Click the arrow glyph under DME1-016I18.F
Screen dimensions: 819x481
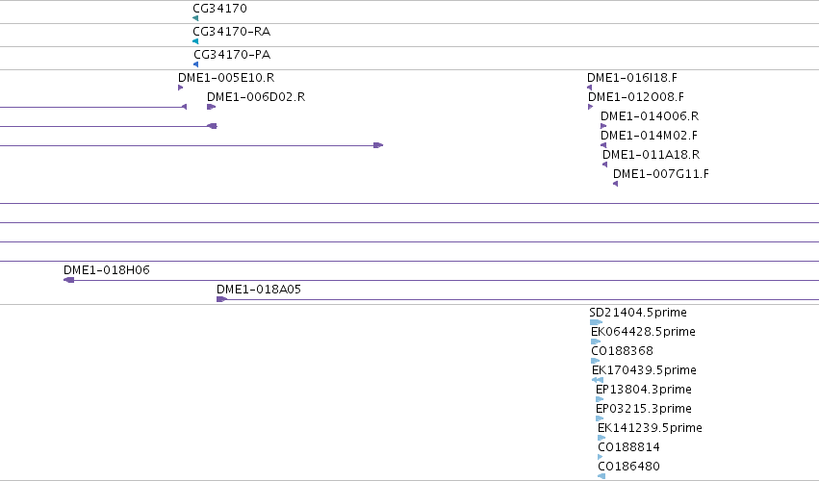[x=589, y=88]
